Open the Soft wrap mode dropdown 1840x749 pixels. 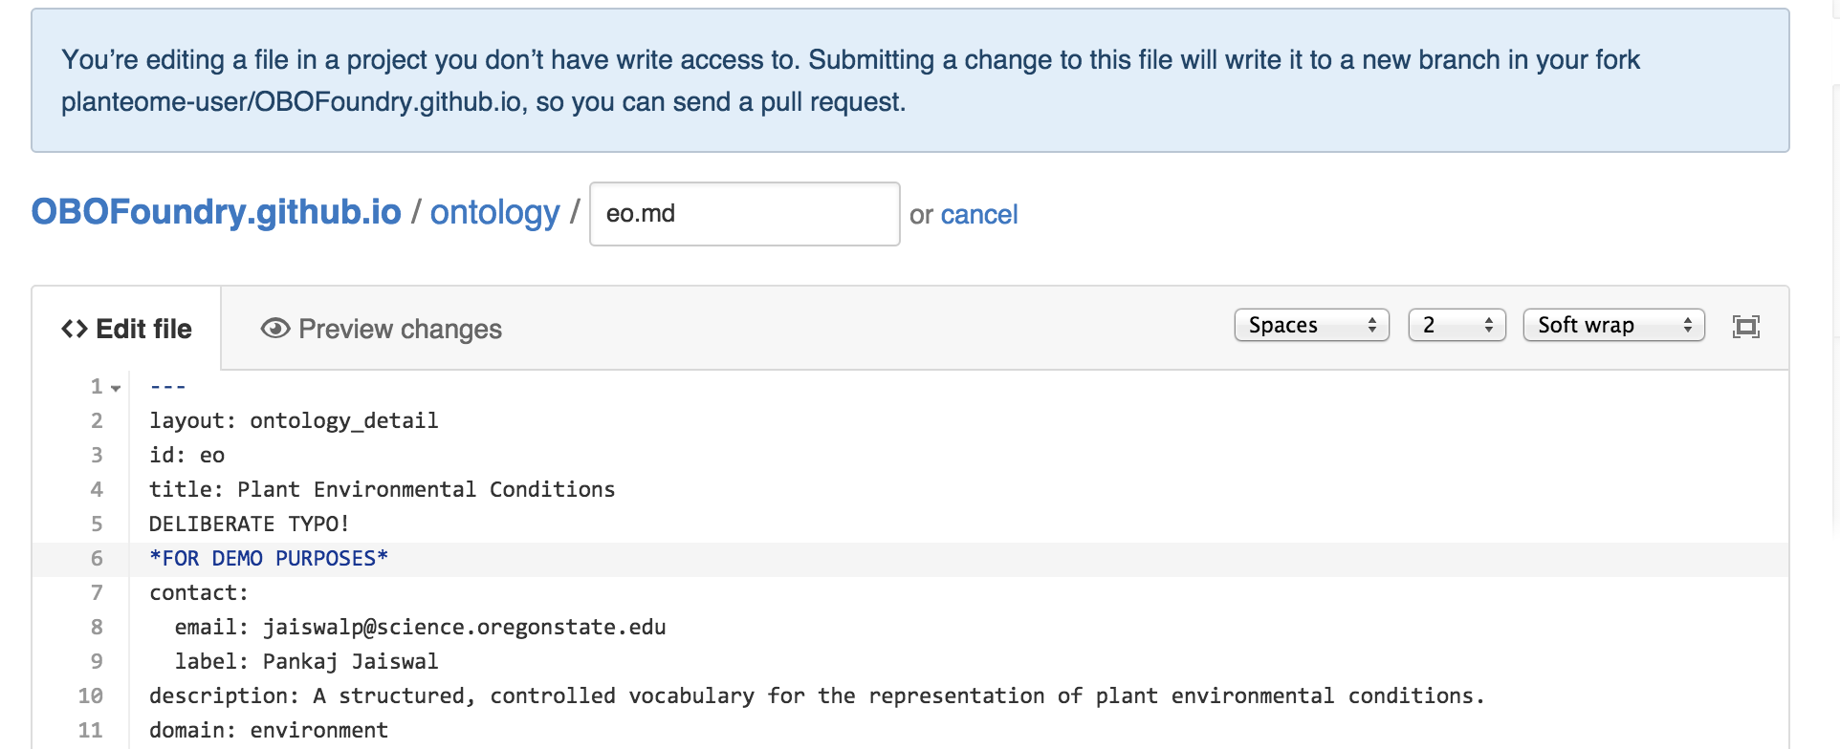point(1613,325)
